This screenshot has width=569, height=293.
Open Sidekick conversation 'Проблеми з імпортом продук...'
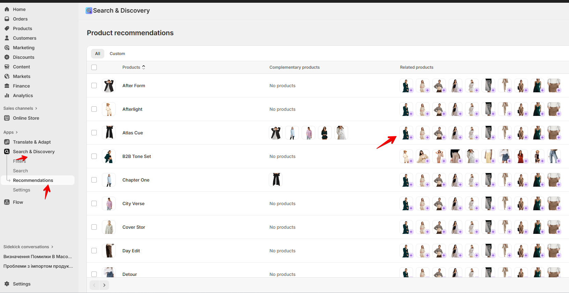click(38, 266)
